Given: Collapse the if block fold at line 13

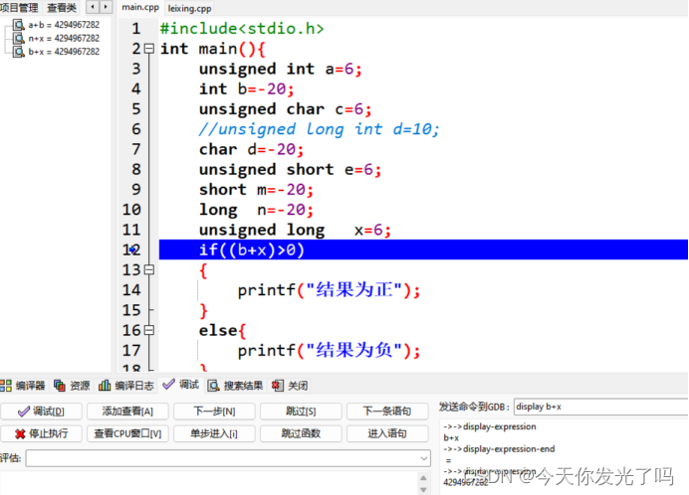Looking at the screenshot, I should 149,269.
